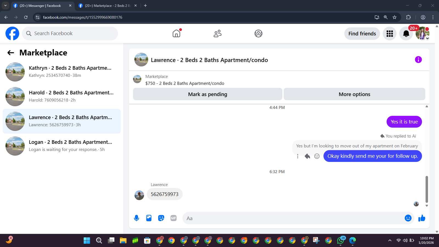Send a voice clip with microphone icon
Screen dimensions: 439x247
(136, 218)
